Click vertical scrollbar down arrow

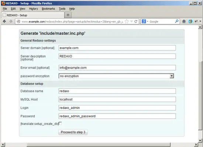point(200,140)
